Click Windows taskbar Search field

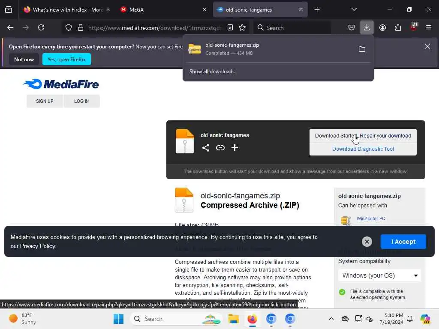pos(176,319)
